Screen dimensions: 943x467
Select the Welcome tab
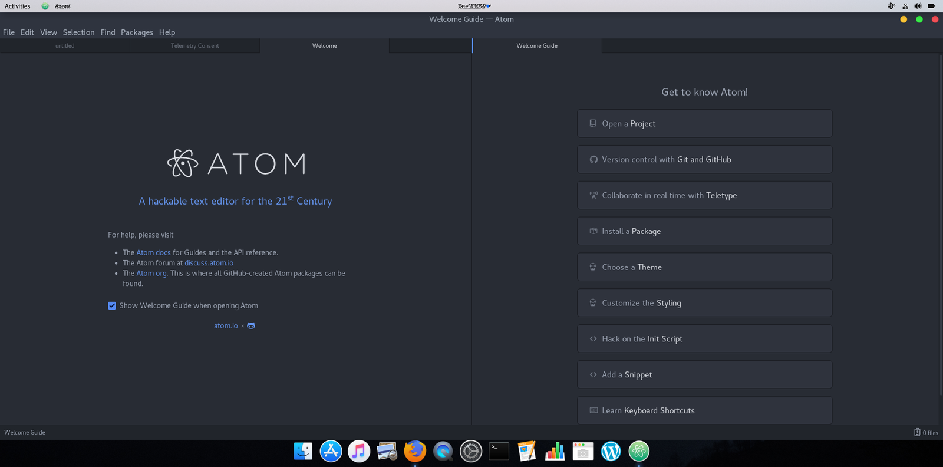(324, 45)
